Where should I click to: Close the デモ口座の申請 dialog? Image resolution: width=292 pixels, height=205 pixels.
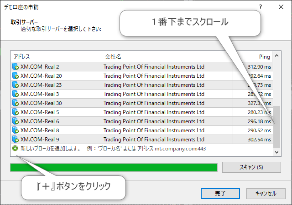pyautogui.click(x=281, y=7)
